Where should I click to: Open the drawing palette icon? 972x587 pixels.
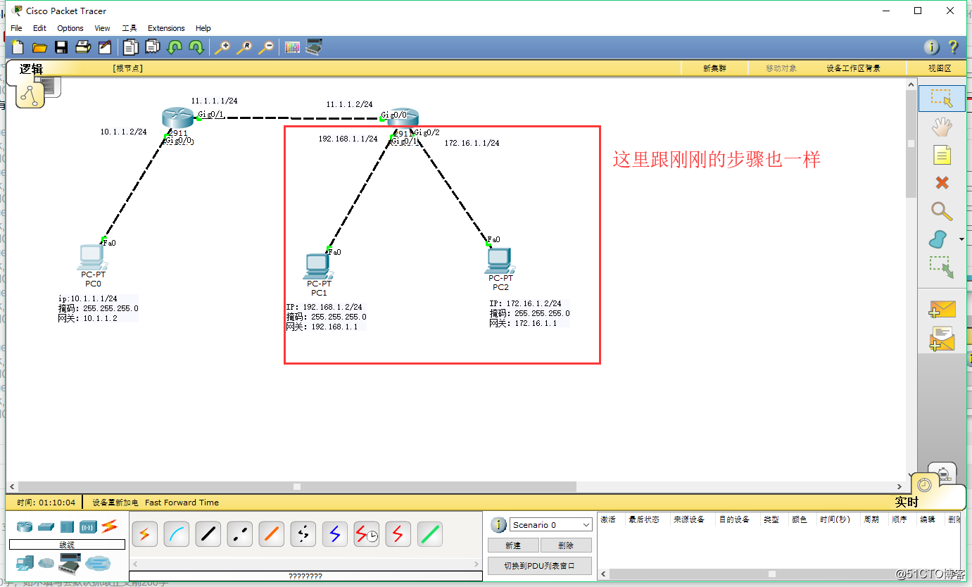(292, 48)
